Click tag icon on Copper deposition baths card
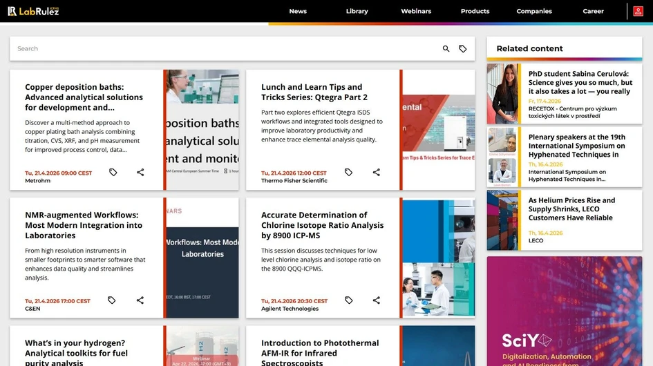Image resolution: width=653 pixels, height=366 pixels. (x=113, y=173)
